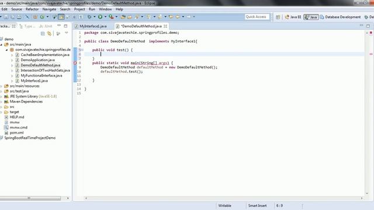Minimize the Package Explorer view

59,26
